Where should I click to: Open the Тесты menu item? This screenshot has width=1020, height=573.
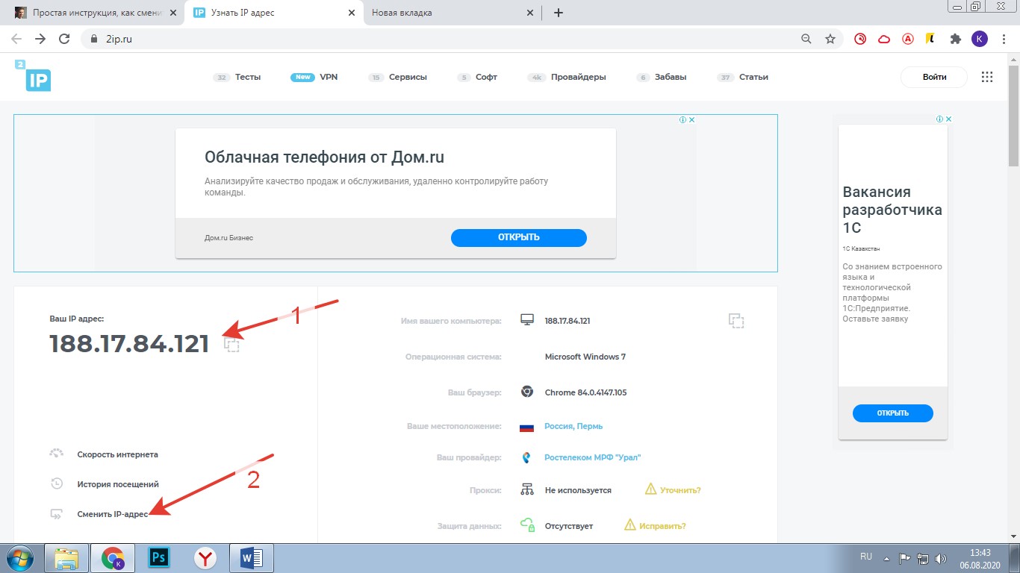click(x=247, y=77)
